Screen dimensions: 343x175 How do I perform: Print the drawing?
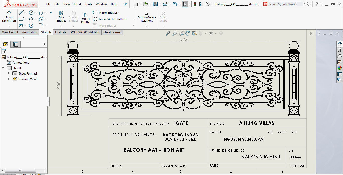tap(165, 4)
